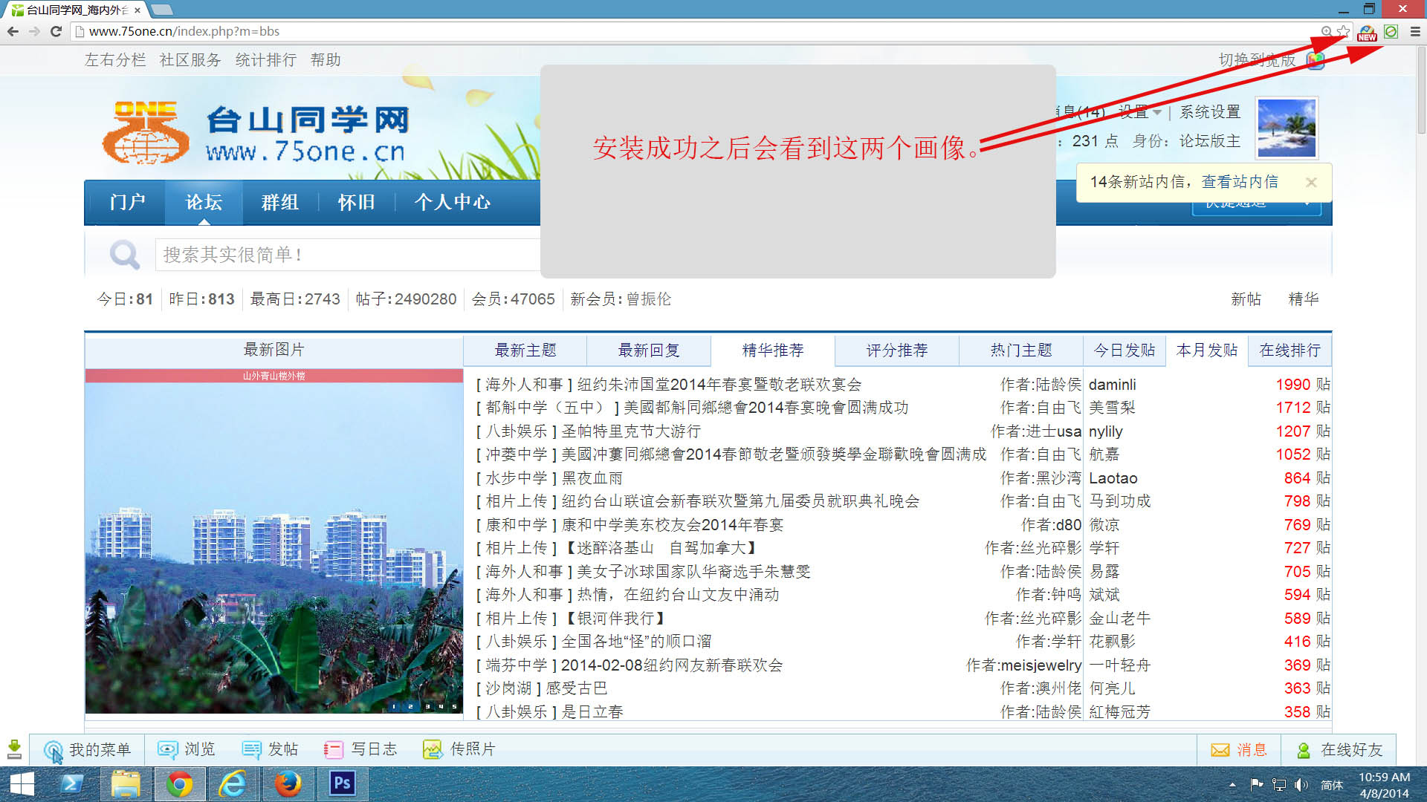Click the 新帖 link
1427x802 pixels.
pos(1246,299)
